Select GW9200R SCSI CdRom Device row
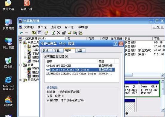The width and height of the screenshot is (165, 117). 80,73
